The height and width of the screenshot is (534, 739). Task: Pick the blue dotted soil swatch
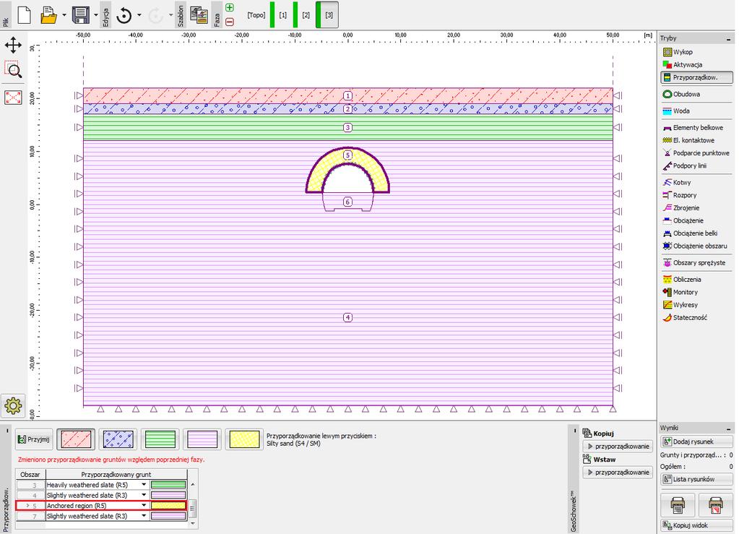pos(118,439)
